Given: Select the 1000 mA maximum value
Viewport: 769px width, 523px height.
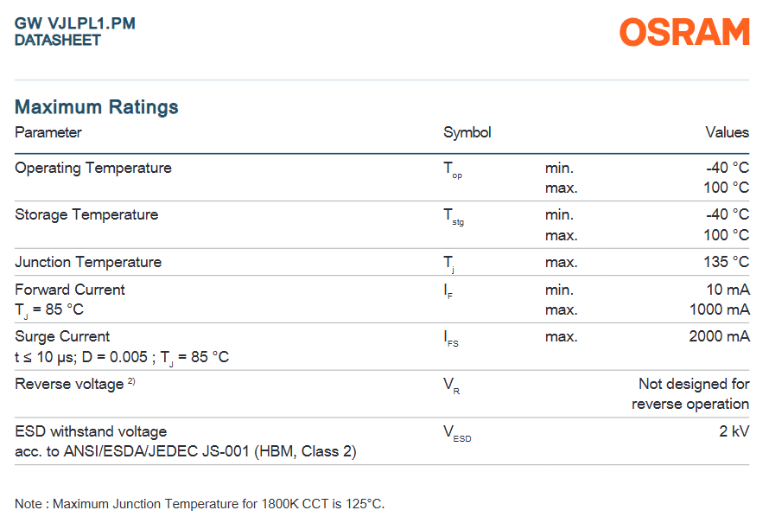Looking at the screenshot, I should coord(720,309).
